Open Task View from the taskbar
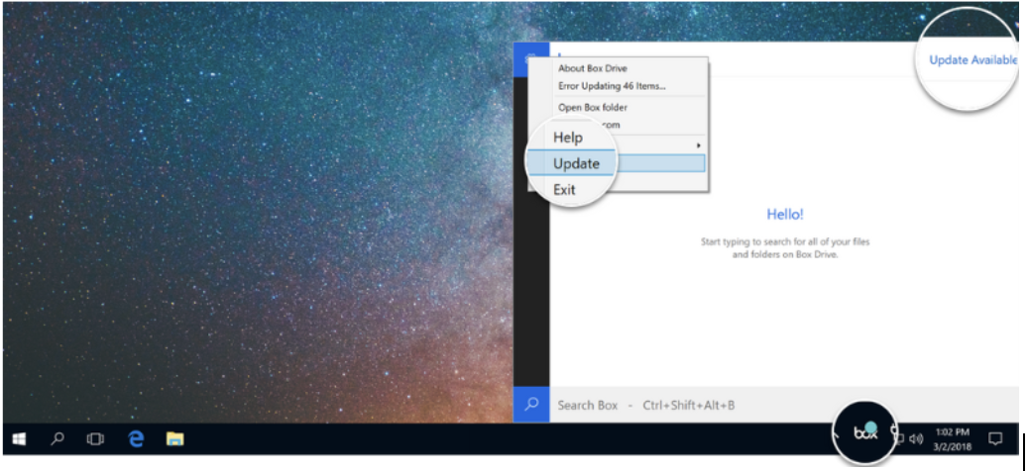Viewport: 1029px width, 471px height. tap(95, 438)
